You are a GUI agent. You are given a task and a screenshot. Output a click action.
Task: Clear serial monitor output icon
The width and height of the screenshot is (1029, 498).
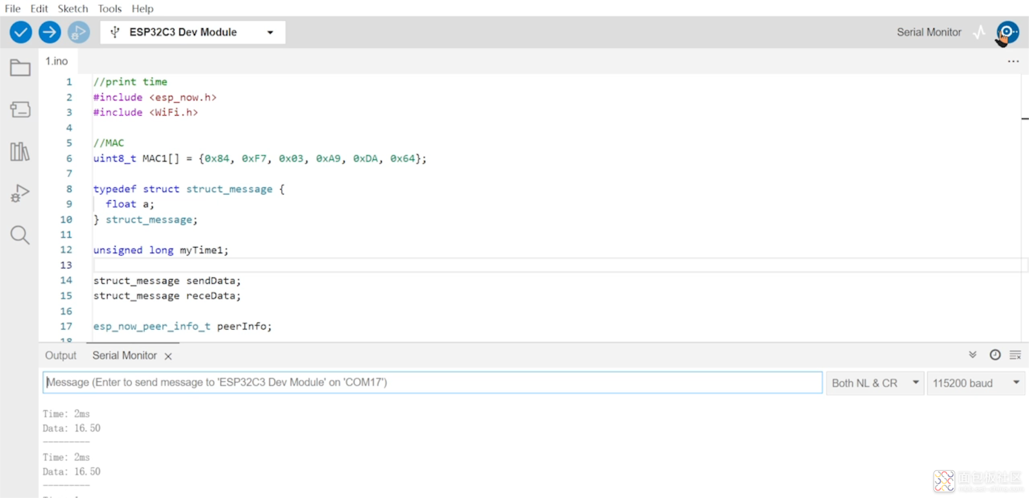(1015, 355)
